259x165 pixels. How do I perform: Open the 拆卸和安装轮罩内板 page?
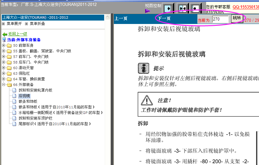[35, 90]
